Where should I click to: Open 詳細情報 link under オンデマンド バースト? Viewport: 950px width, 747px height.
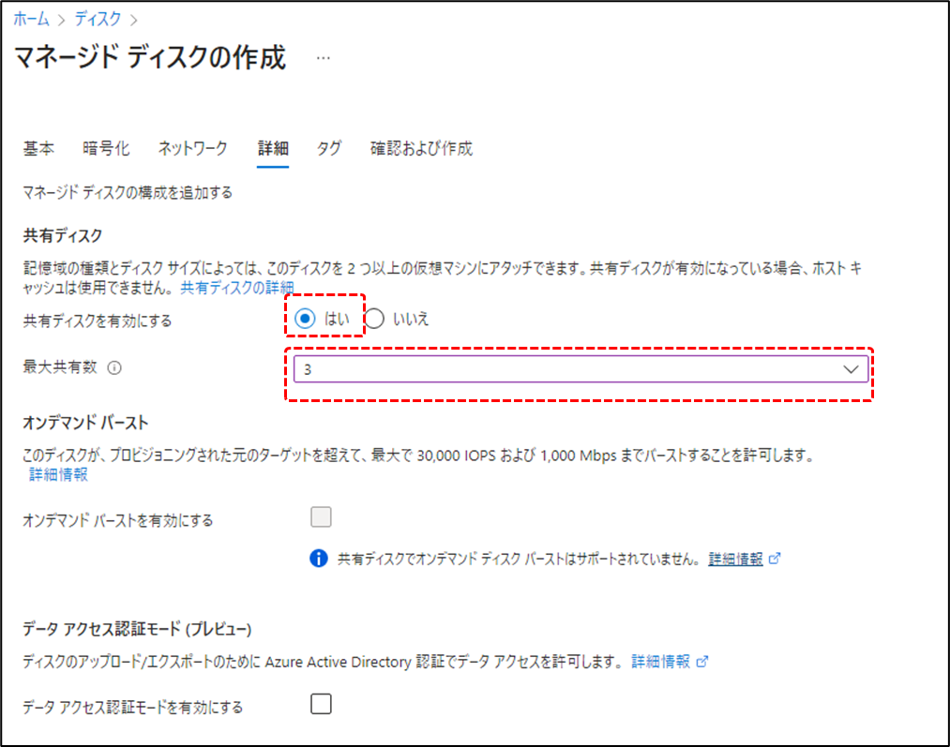click(58, 474)
